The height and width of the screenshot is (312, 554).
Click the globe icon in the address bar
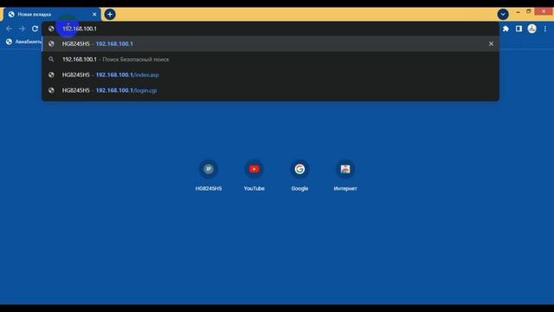point(51,29)
